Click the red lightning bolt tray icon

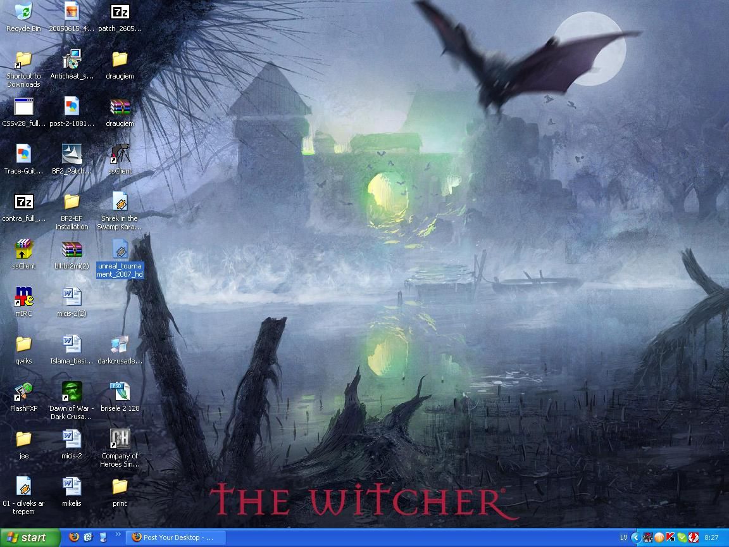click(x=693, y=538)
